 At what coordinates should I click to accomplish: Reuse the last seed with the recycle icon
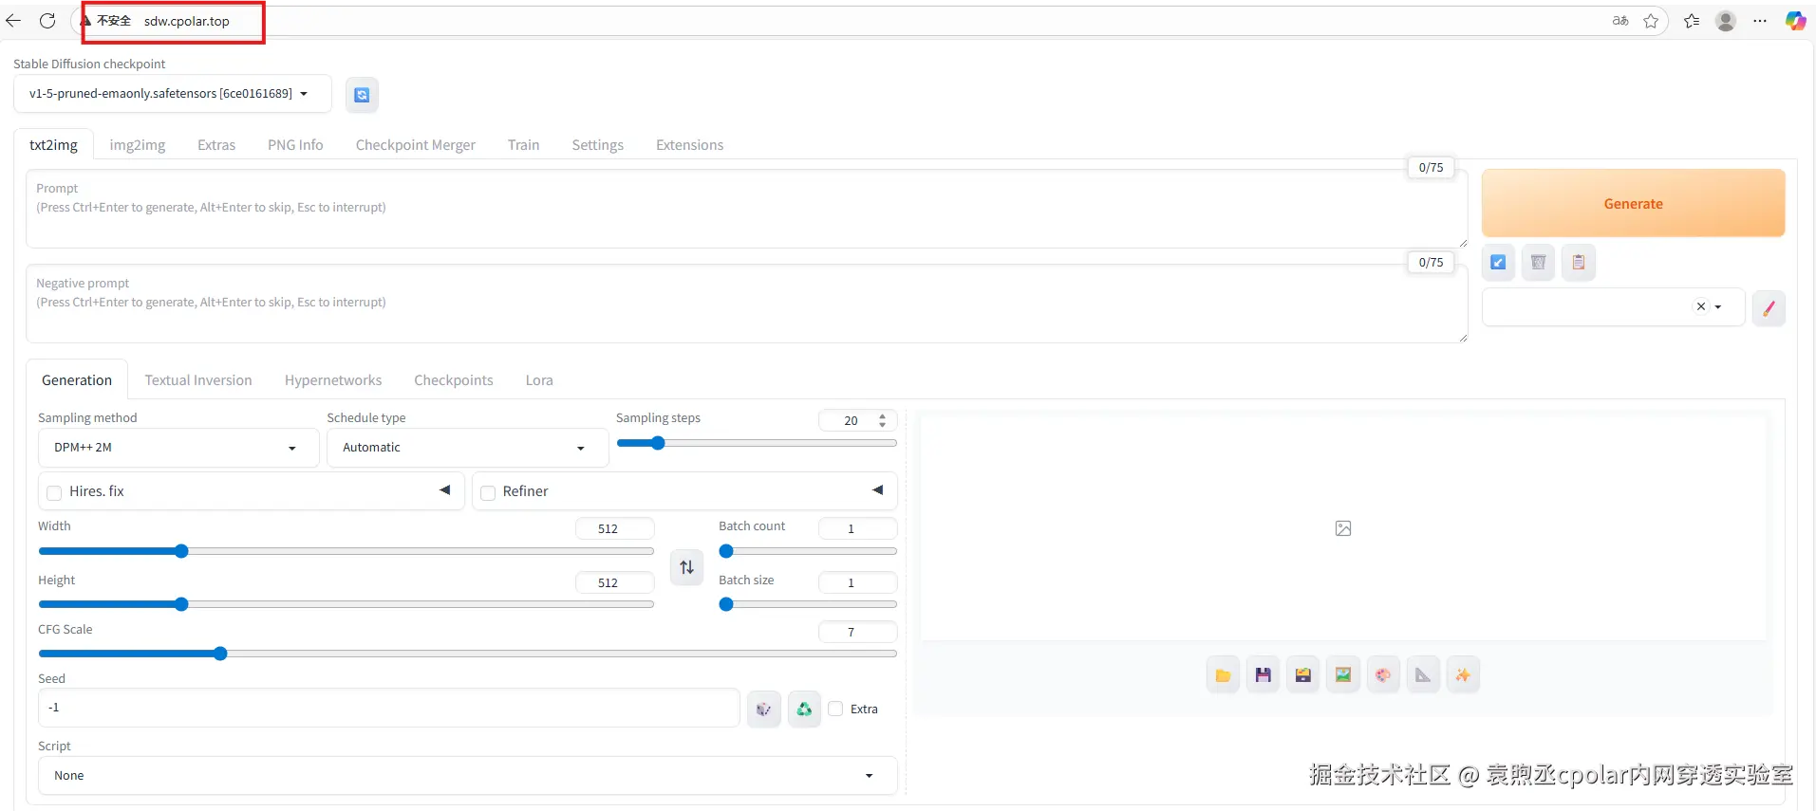coord(804,709)
